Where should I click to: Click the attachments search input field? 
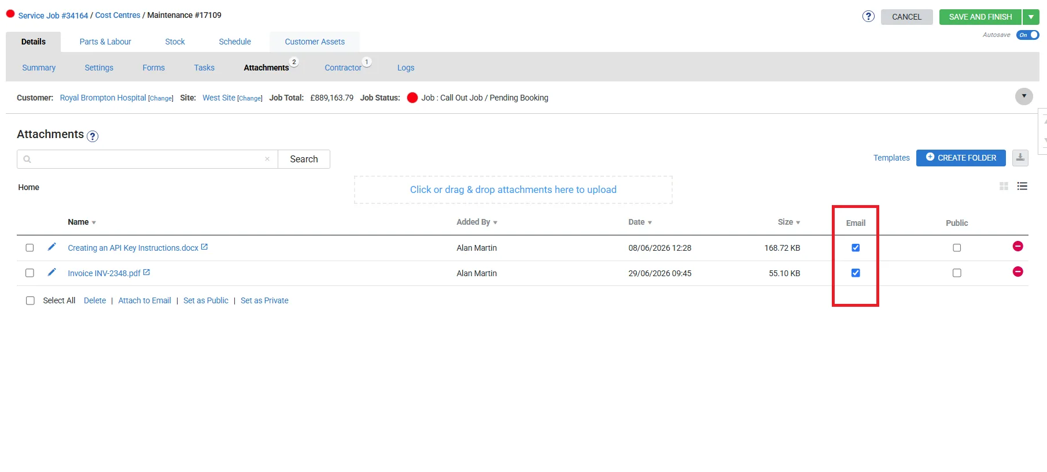point(148,159)
